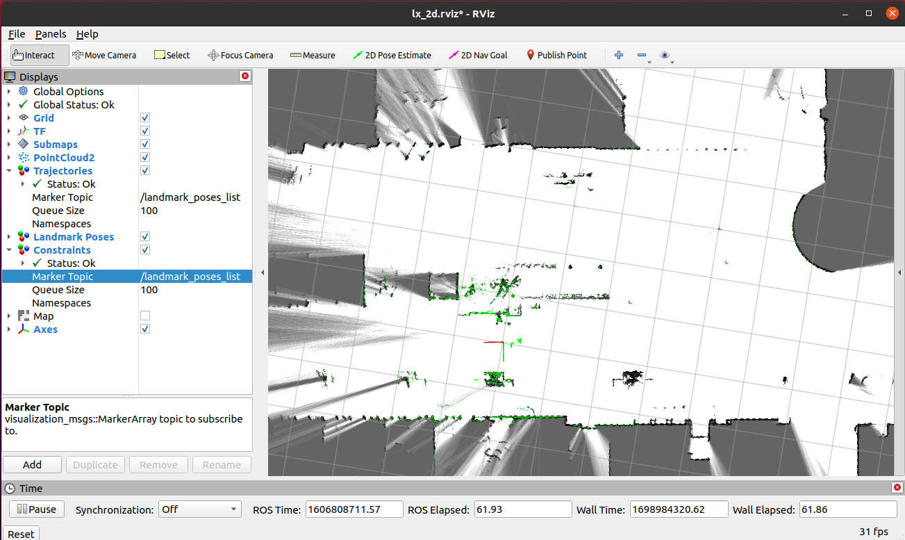
Task: Pick the Measure tool
Action: 313,55
